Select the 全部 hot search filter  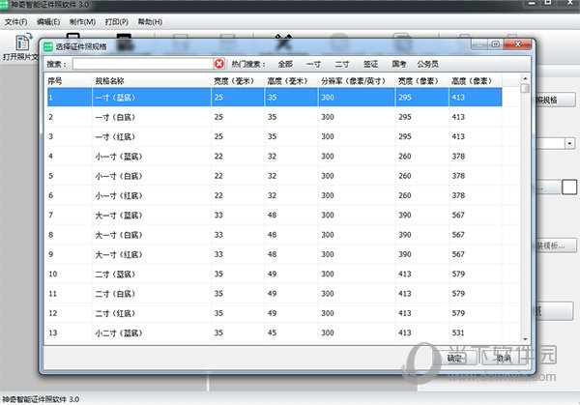click(x=285, y=65)
